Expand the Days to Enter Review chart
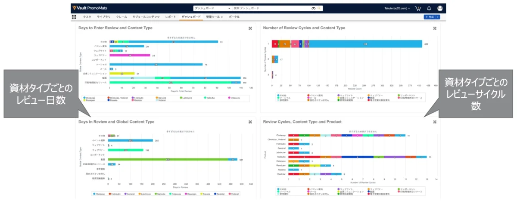Image resolution: width=517 pixels, height=207 pixels. click(250, 28)
